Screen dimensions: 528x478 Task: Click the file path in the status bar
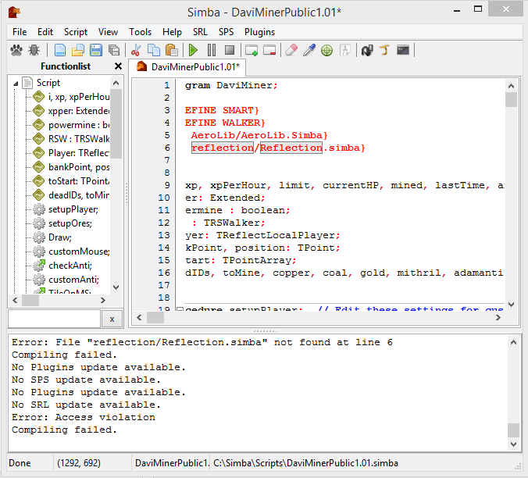point(305,463)
